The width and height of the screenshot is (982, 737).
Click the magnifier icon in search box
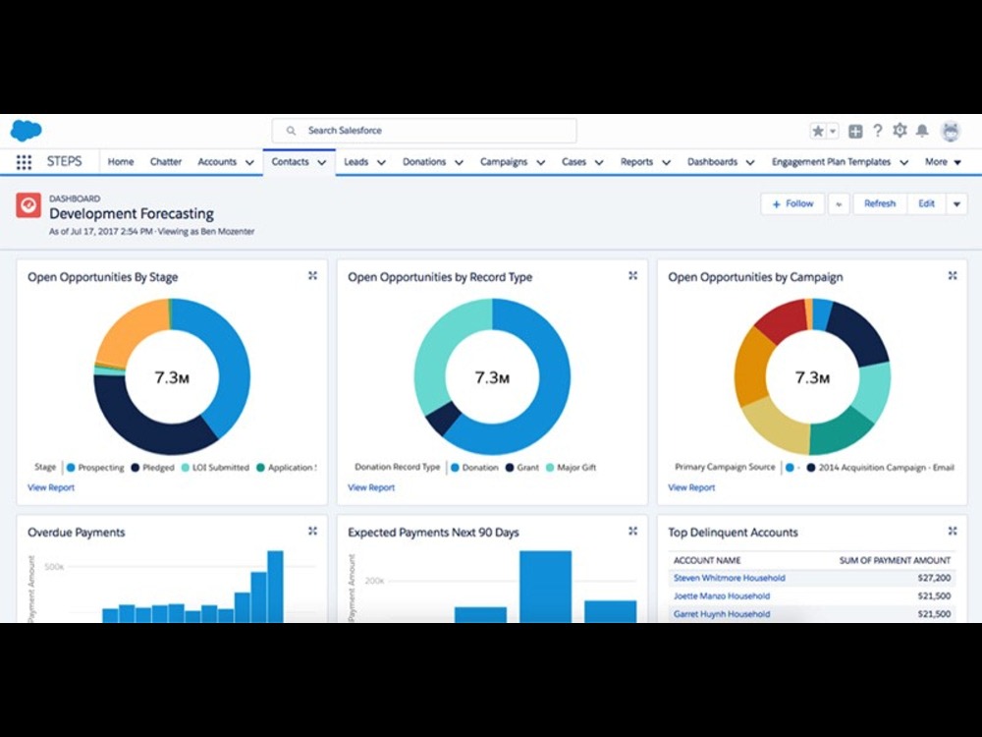291,131
